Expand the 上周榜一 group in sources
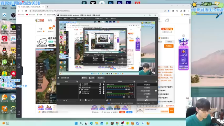 (x=80, y=90)
